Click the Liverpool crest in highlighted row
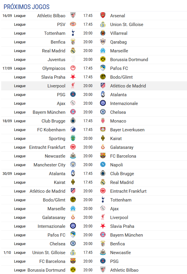 click(73, 86)
